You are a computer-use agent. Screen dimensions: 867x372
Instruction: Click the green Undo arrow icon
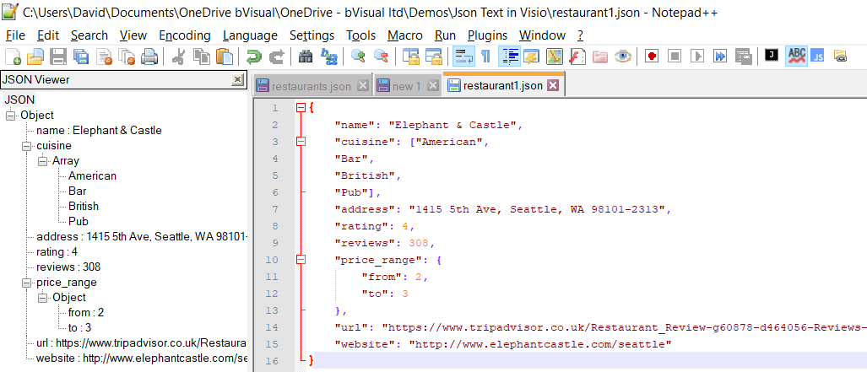click(252, 57)
